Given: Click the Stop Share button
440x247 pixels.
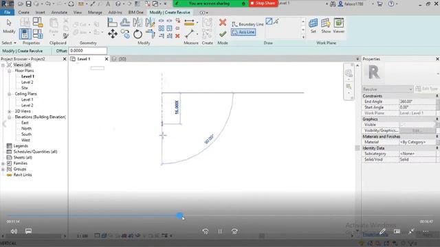Looking at the screenshot, I should tap(263, 3).
